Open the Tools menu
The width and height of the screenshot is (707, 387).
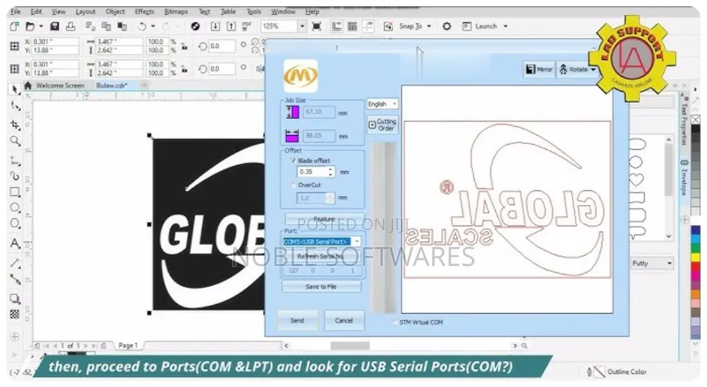pyautogui.click(x=253, y=12)
